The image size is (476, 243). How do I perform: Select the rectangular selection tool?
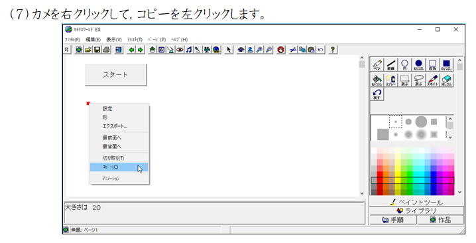[x=404, y=80]
